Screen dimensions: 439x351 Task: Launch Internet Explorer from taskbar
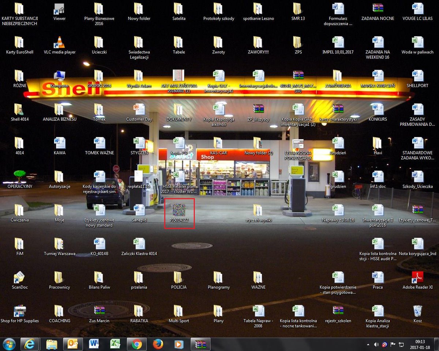(x=30, y=344)
